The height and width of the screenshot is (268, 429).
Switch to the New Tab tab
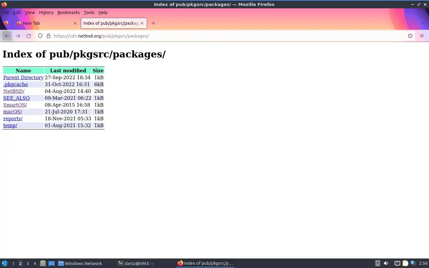pos(46,23)
